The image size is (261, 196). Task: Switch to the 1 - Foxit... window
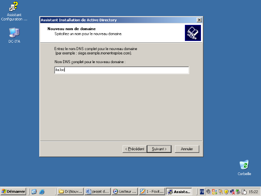click(x=152, y=192)
